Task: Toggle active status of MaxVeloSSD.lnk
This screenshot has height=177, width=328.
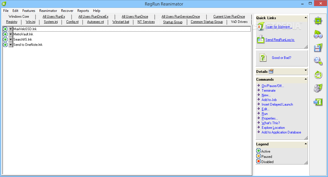Action: tap(5, 29)
